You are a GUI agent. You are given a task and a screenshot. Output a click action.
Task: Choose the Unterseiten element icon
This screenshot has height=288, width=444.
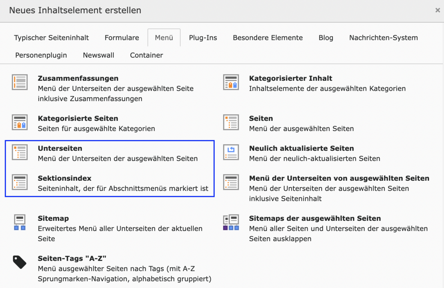[x=20, y=152]
